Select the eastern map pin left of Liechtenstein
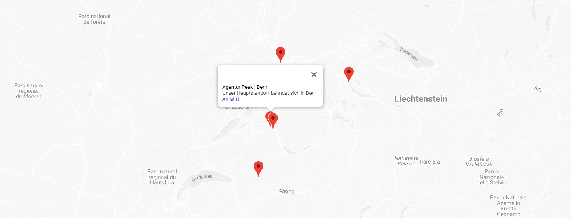Screen dimensions: 571x218 [x=349, y=75]
